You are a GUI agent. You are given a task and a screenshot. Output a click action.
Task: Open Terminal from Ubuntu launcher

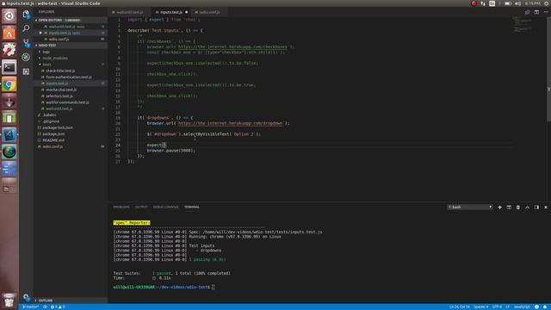[9, 67]
